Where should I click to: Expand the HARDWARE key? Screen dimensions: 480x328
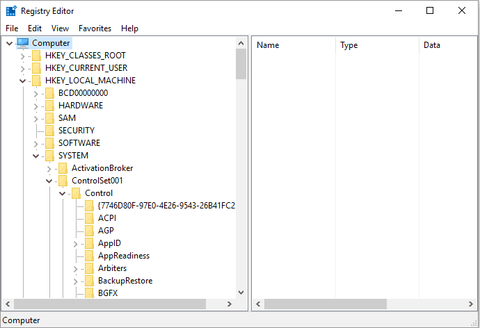pos(35,106)
